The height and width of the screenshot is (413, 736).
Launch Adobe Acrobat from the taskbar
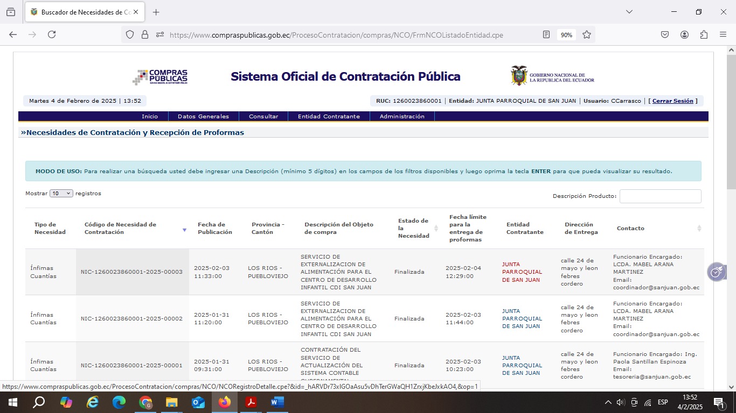click(x=251, y=402)
